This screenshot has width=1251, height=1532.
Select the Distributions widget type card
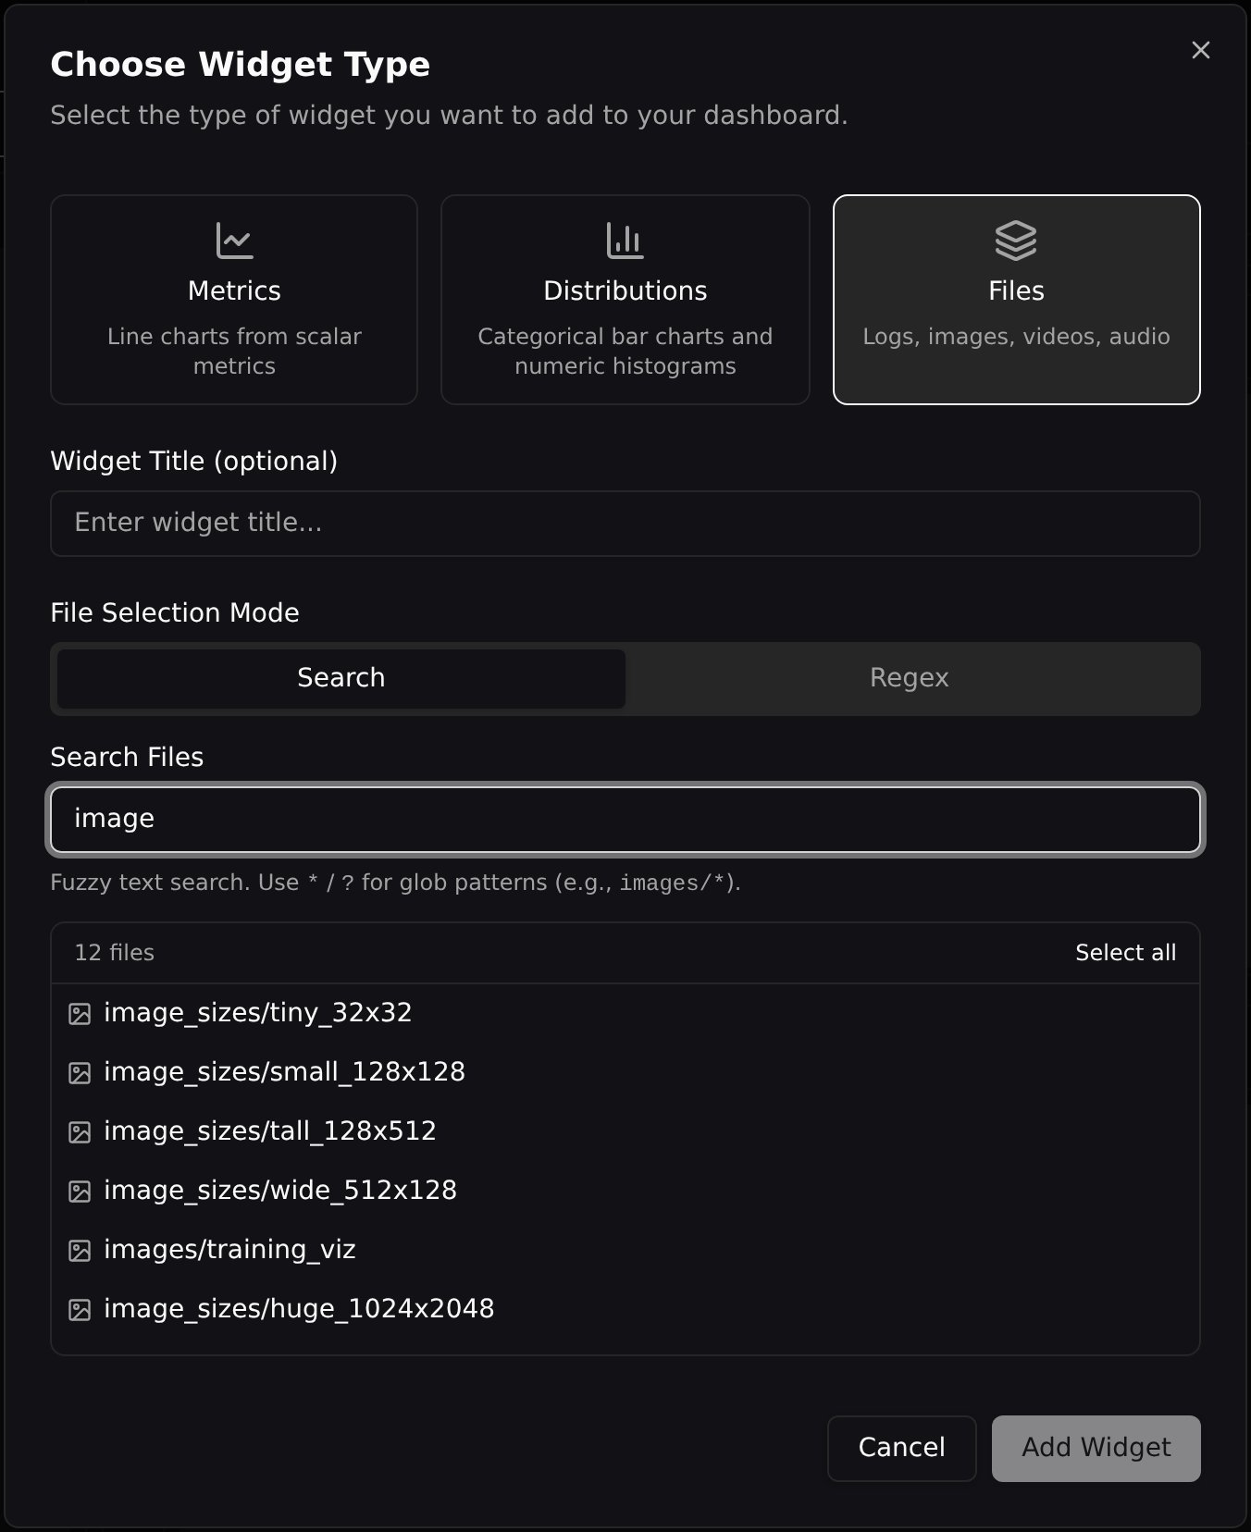coord(625,300)
